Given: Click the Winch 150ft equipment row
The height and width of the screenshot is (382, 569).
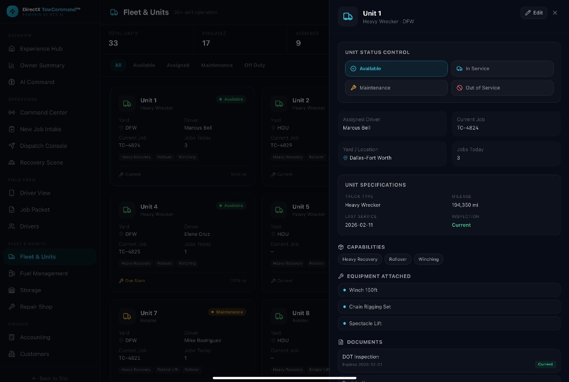Looking at the screenshot, I should pos(449,290).
